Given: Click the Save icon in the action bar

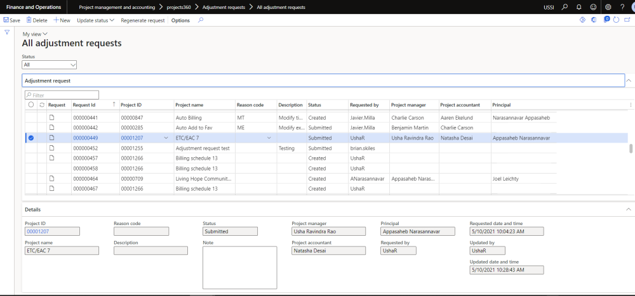Looking at the screenshot, I should click(x=6, y=20).
